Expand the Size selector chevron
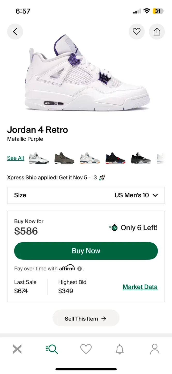 tap(155, 195)
